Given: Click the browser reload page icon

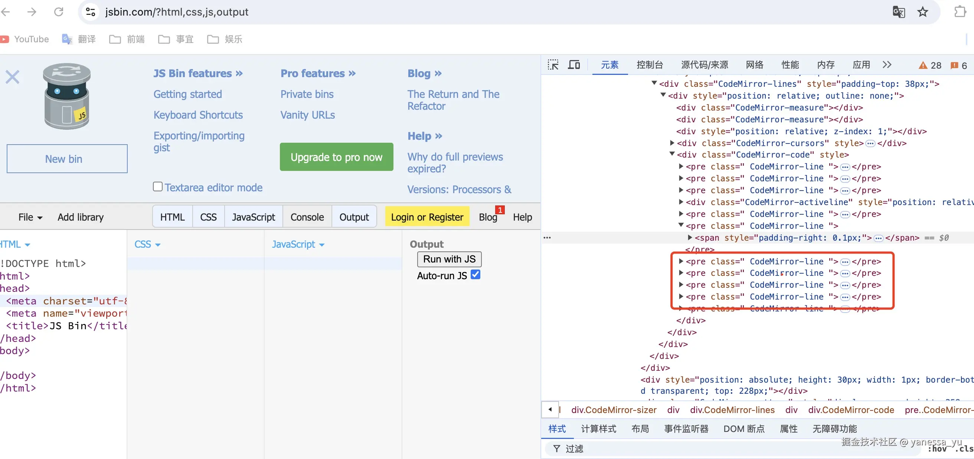Looking at the screenshot, I should (x=59, y=12).
